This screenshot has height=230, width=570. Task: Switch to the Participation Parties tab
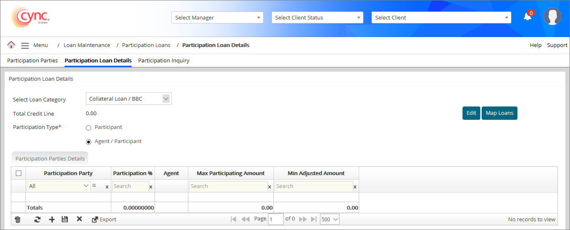[32, 61]
